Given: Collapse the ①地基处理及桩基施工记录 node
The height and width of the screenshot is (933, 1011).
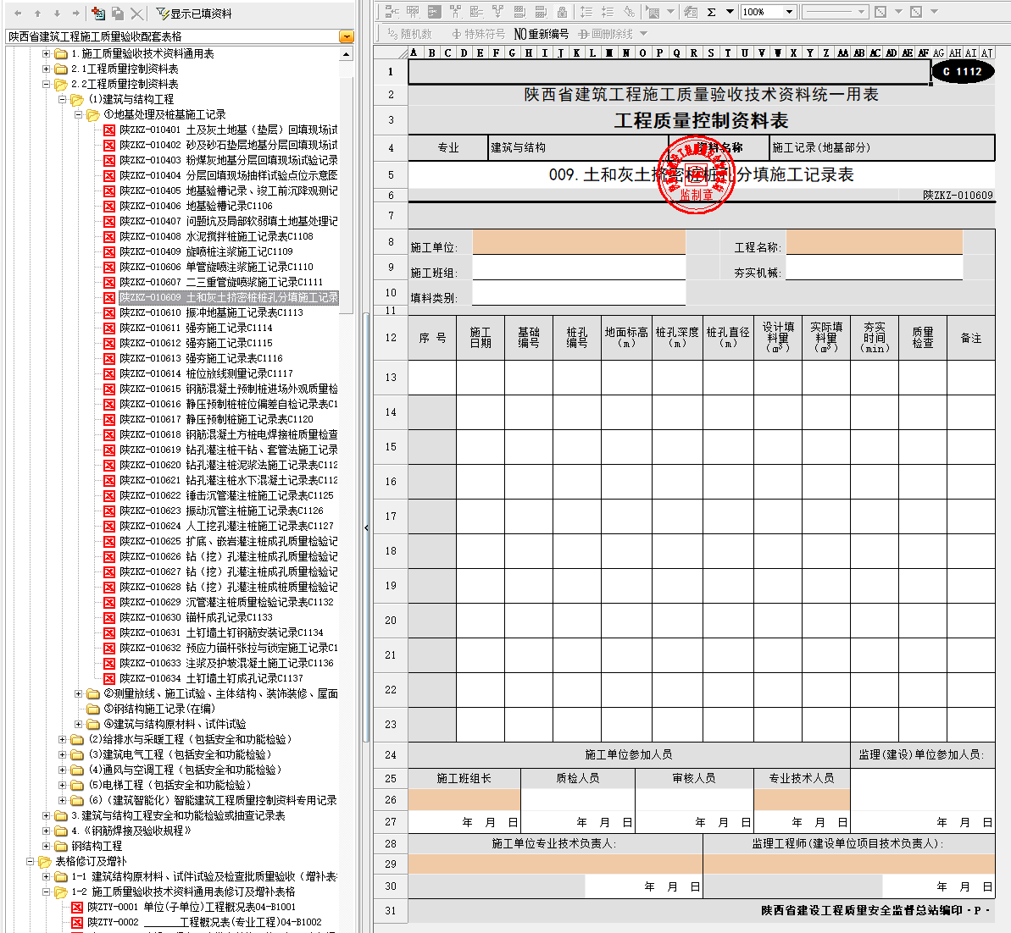Looking at the screenshot, I should 78,114.
